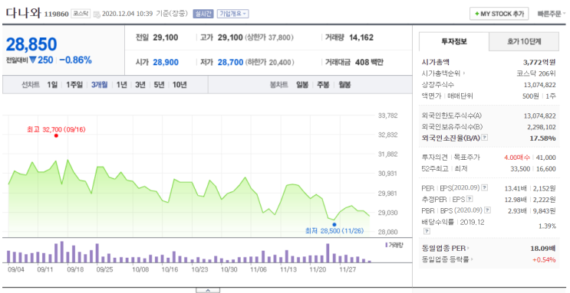Screen dimensions: 570x293
Task: Open help icon next to PER EPS(2020.09)
Action: (485, 188)
